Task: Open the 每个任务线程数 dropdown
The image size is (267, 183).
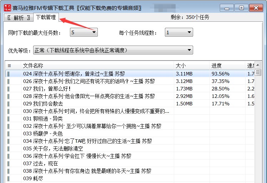Action: click(x=179, y=32)
